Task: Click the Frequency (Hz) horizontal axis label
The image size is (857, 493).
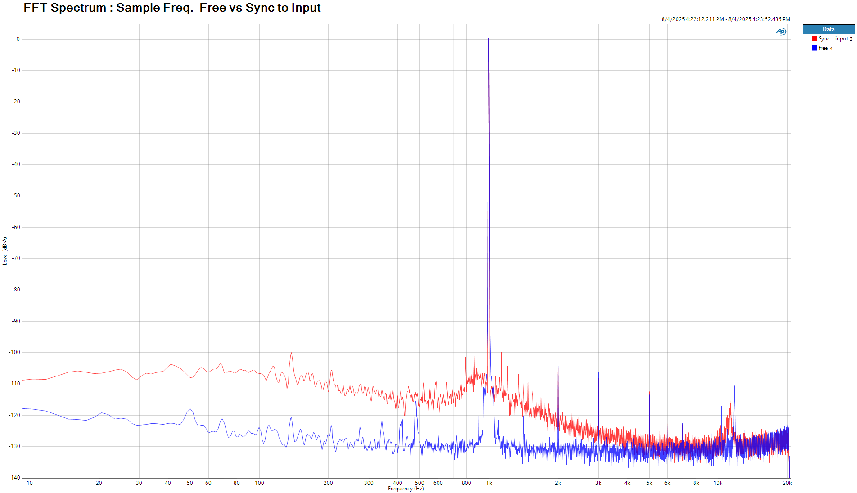Action: coord(406,489)
